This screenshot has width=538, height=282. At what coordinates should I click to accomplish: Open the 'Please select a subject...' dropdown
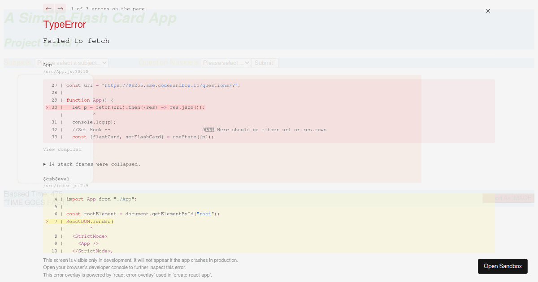pyautogui.click(x=73, y=63)
